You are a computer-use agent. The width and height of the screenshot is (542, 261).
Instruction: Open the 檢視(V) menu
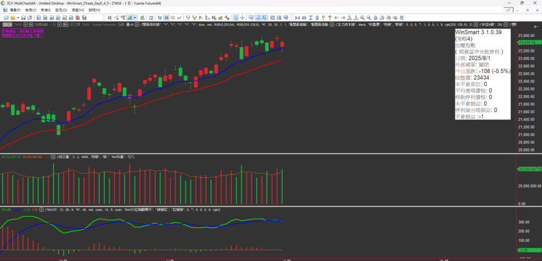[x=31, y=10]
